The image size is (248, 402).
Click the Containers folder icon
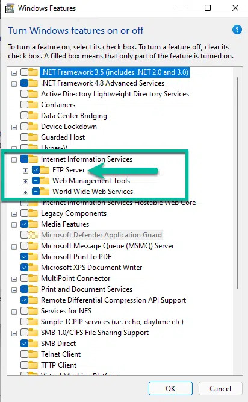click(33, 105)
